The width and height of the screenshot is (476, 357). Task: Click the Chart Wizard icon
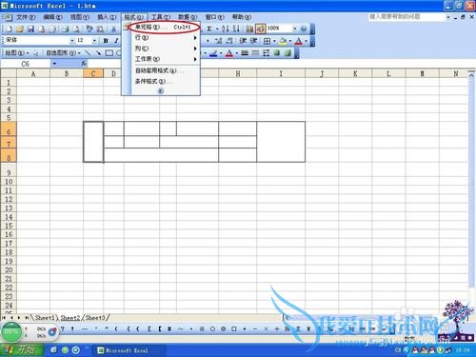[249, 29]
